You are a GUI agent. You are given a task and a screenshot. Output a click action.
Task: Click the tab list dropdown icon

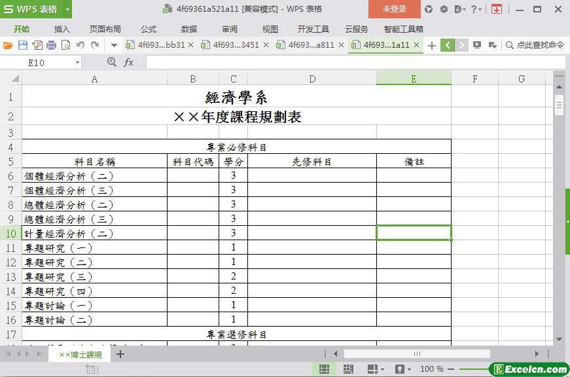(x=493, y=45)
